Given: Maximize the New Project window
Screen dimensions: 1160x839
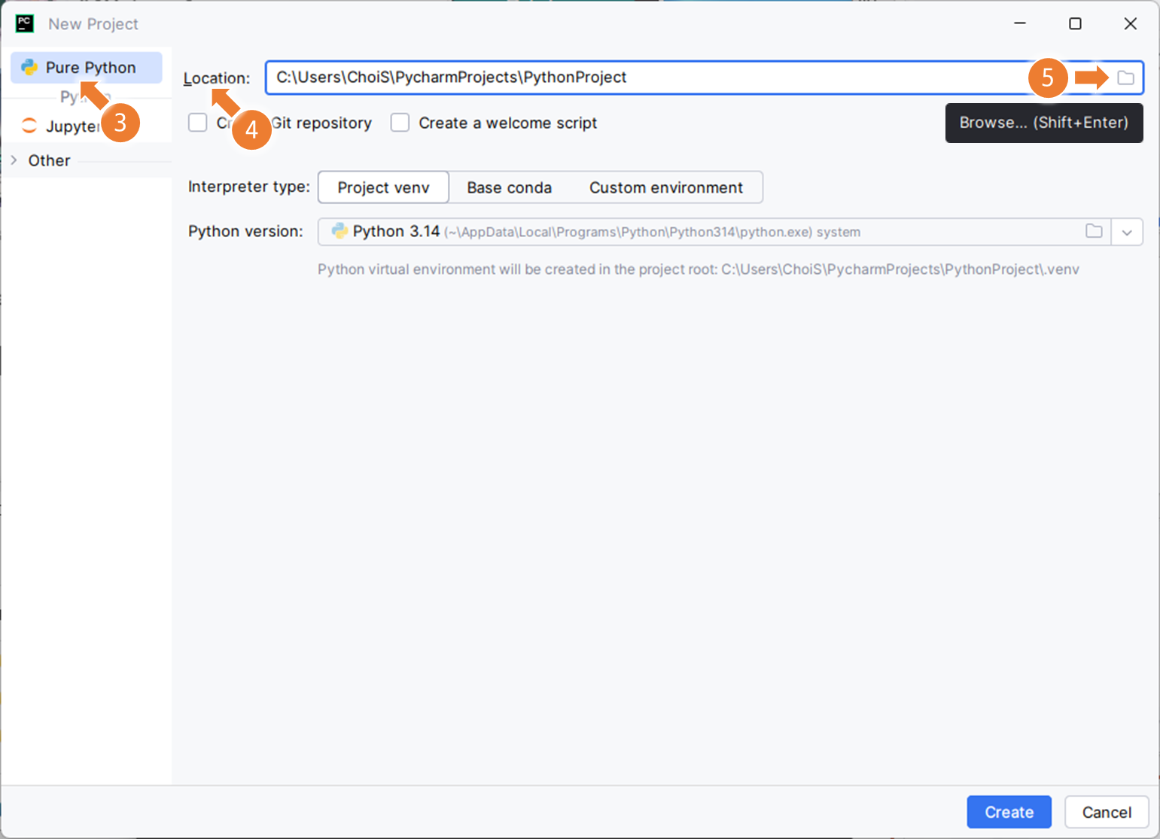Looking at the screenshot, I should coord(1075,23).
